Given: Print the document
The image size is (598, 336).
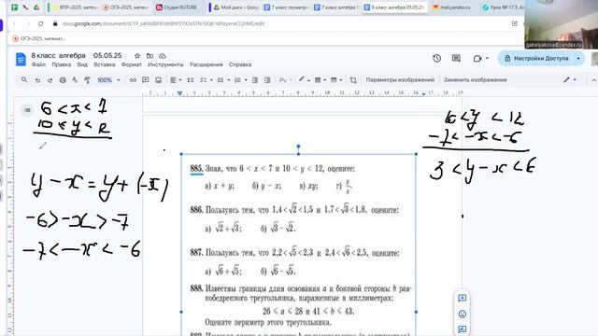Looking at the screenshot, I should click(63, 80).
